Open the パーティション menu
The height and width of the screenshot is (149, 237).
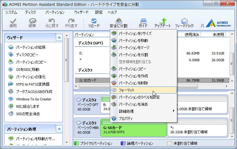(55, 12)
